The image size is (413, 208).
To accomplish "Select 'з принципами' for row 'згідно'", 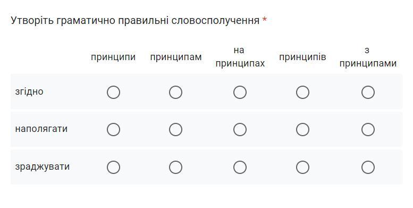I will tap(368, 92).
